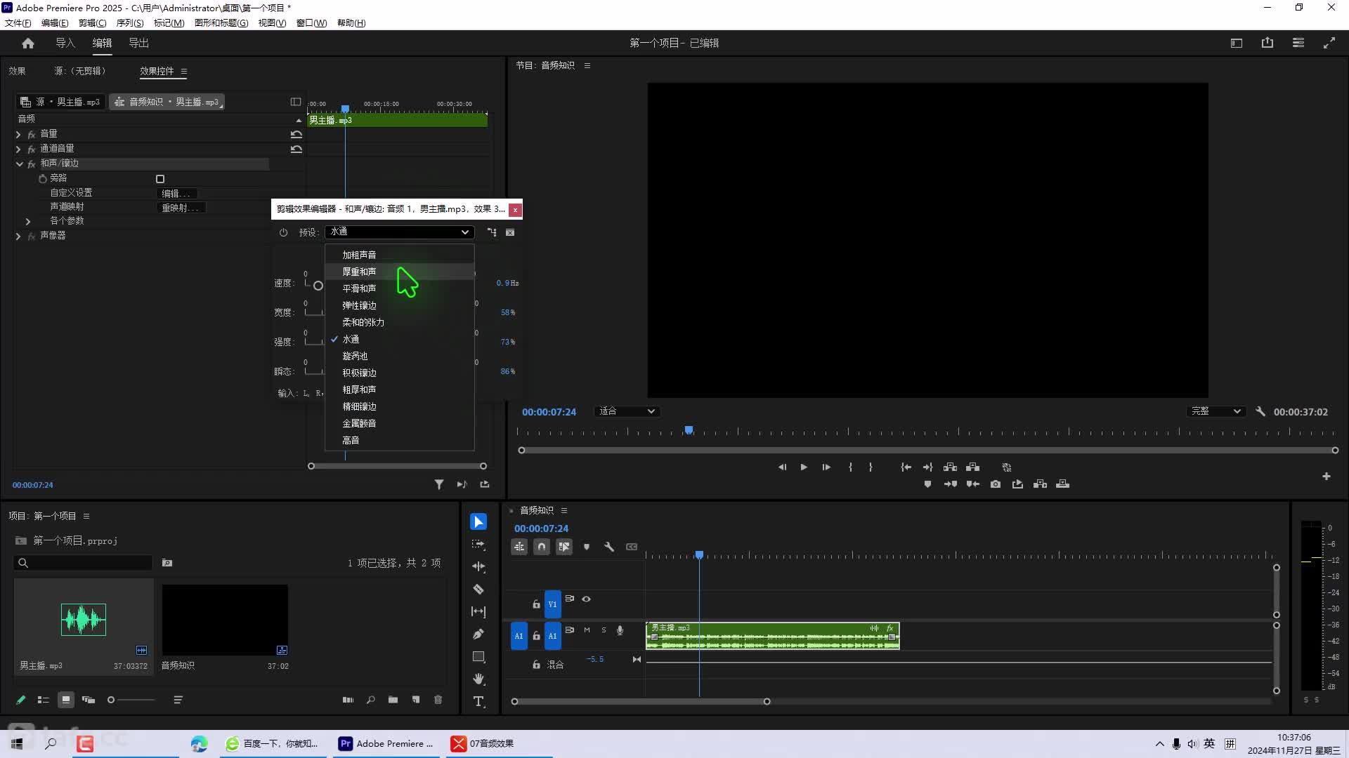Toggle fullscreen video output icon

click(x=1329, y=43)
